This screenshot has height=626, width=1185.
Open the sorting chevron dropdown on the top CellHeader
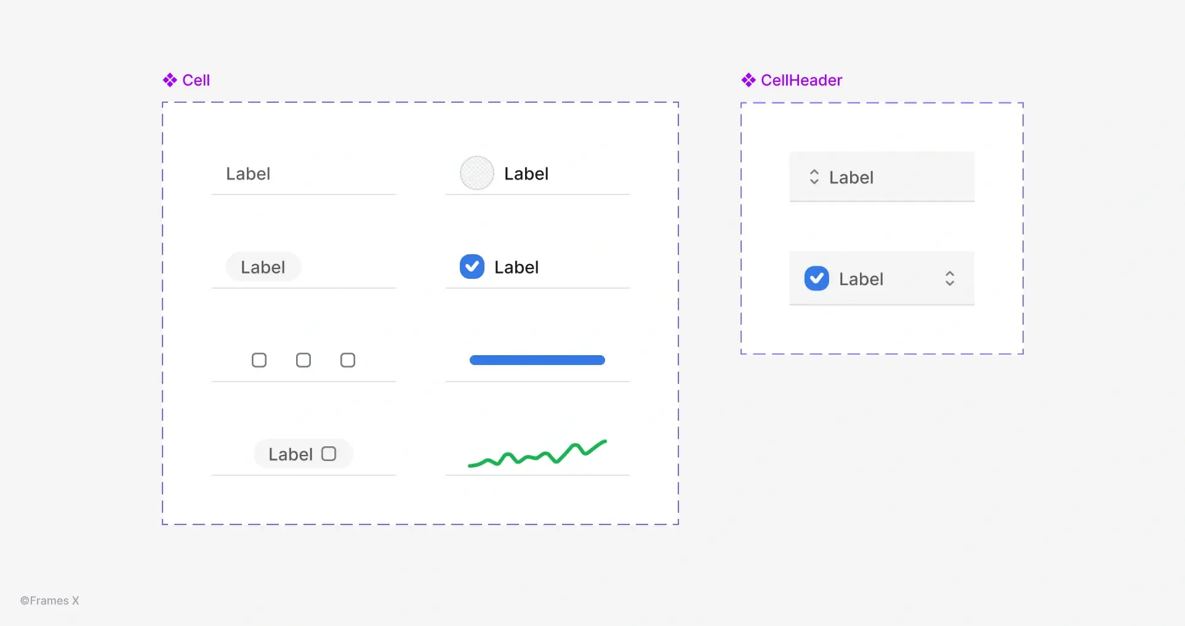tap(813, 177)
